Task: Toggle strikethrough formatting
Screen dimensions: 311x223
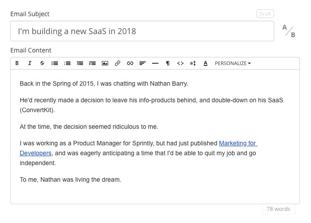Action: (x=42, y=63)
